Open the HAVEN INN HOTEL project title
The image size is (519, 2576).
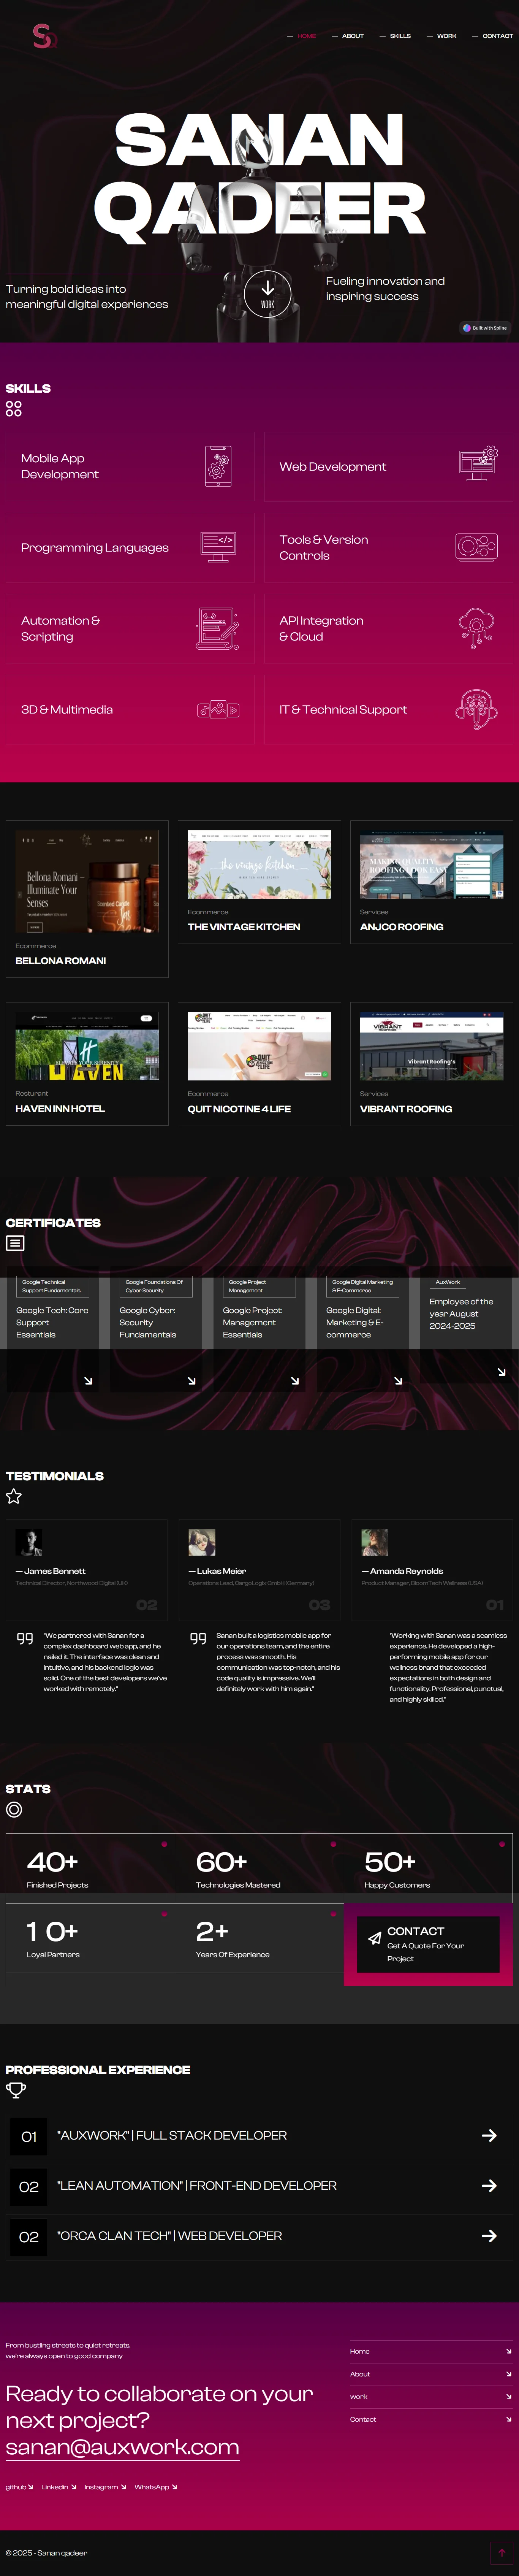pyautogui.click(x=60, y=1108)
